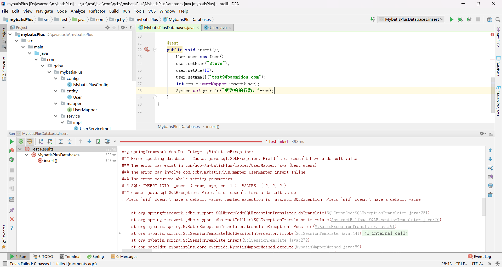This screenshot has height=267, width=502.
Task: Open the Analyze menu
Action: point(78,11)
